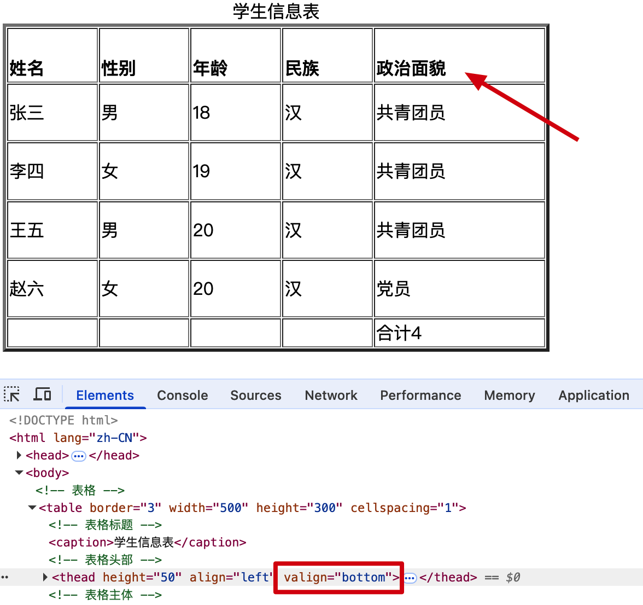Click the align="left" attribute
This screenshot has height=605, width=643.
point(231,577)
